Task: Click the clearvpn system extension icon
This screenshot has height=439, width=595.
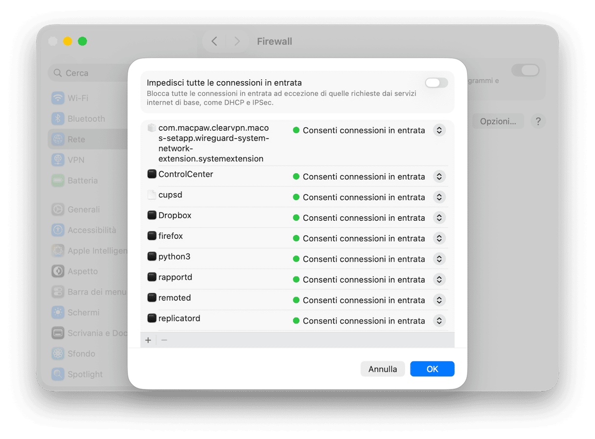Action: pos(152,128)
